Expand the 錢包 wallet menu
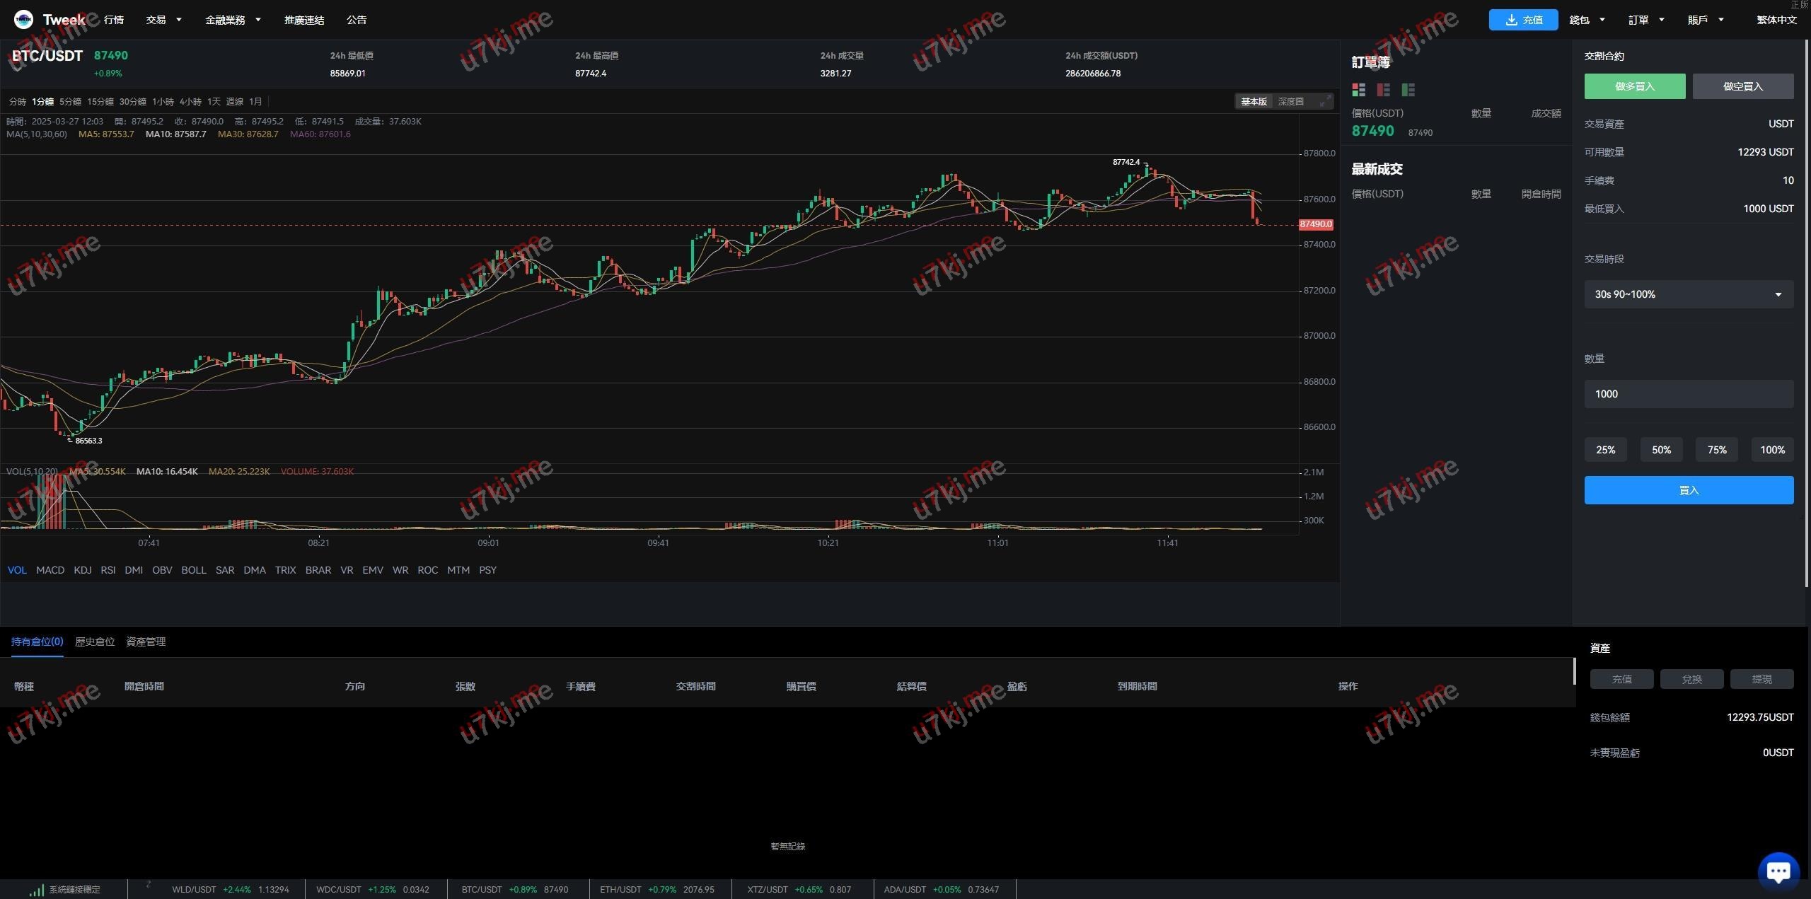The width and height of the screenshot is (1811, 899). click(1587, 20)
